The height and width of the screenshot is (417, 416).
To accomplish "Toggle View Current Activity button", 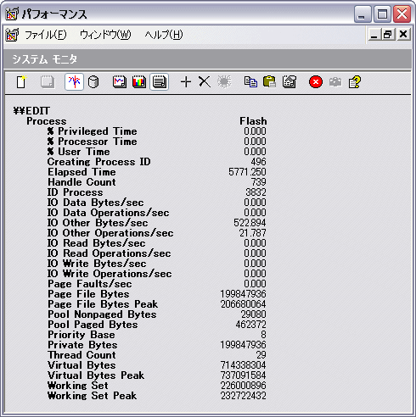I will point(74,82).
